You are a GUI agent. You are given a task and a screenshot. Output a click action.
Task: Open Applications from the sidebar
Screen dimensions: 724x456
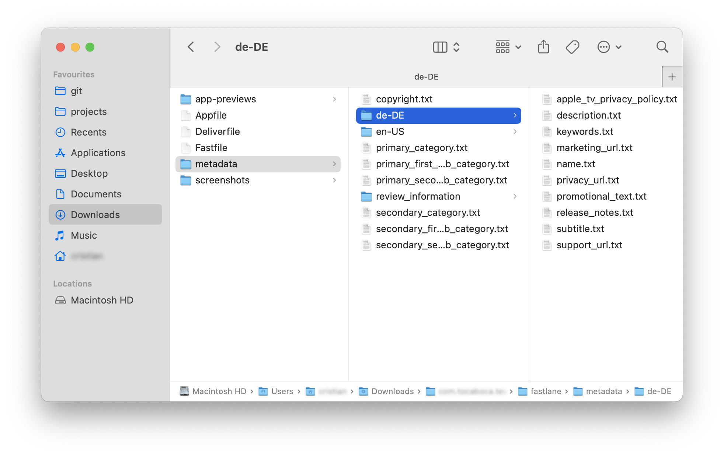[105, 153]
